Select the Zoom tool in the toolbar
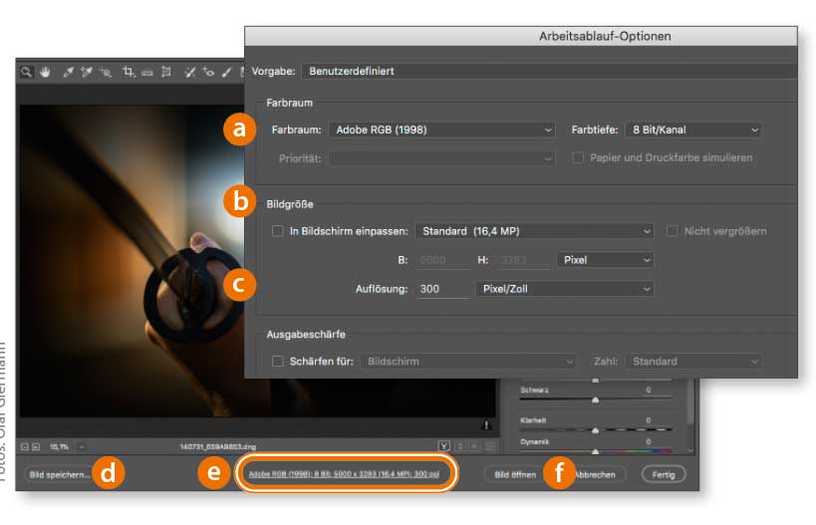This screenshot has width=816, height=525. (x=27, y=72)
